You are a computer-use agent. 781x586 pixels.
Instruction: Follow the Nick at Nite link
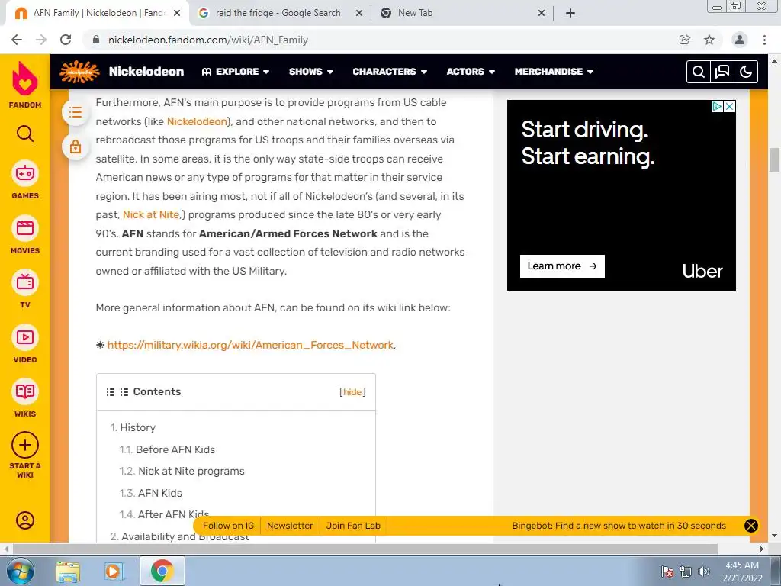click(x=151, y=214)
